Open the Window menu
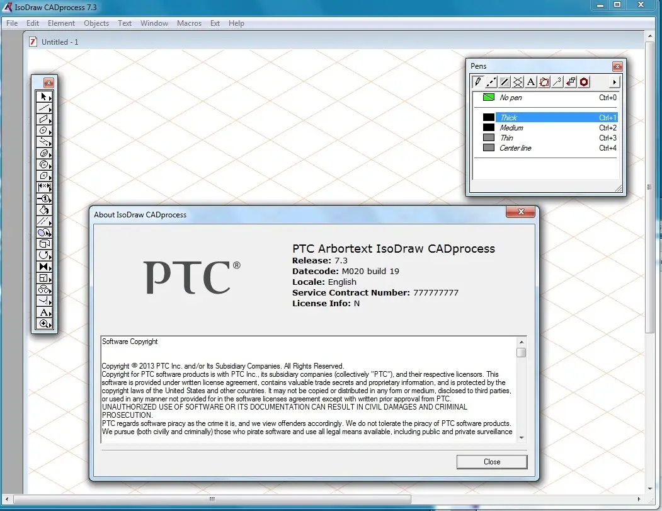This screenshot has width=662, height=511. pyautogui.click(x=154, y=23)
